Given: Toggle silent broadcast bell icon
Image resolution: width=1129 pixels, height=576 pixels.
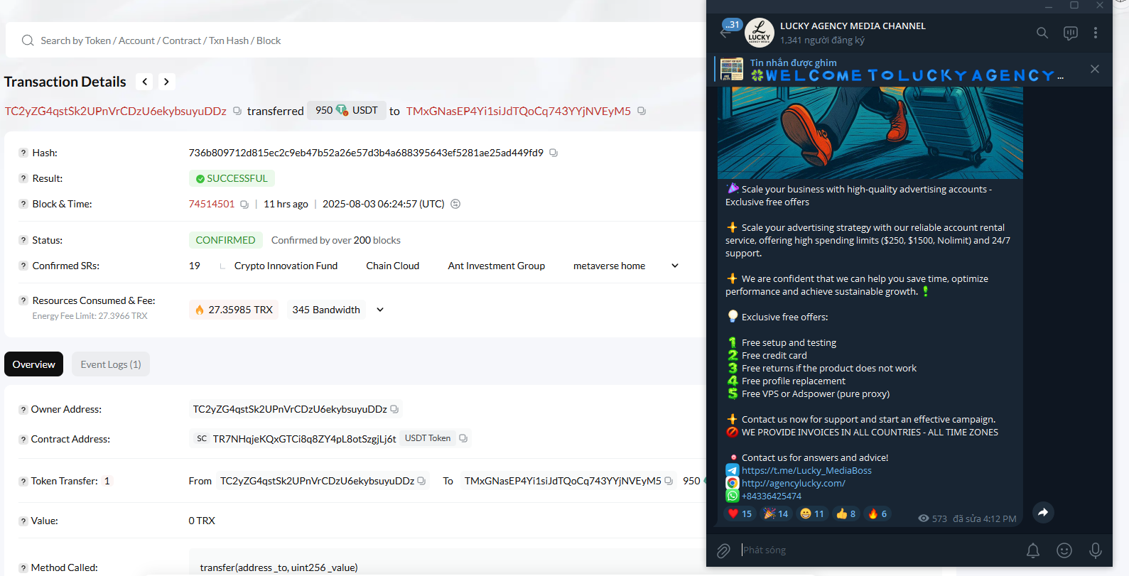Looking at the screenshot, I should click(x=1033, y=550).
